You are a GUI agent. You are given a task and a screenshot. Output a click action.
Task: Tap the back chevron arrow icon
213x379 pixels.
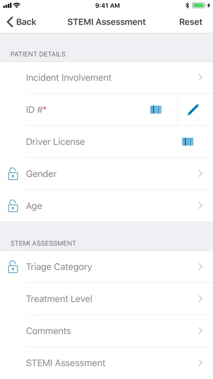(10, 22)
